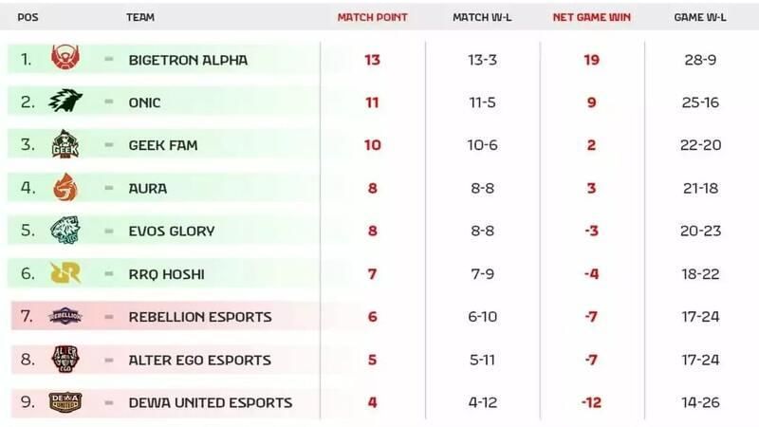The width and height of the screenshot is (759, 427).
Task: Click the ONIC team logo
Action: click(65, 102)
